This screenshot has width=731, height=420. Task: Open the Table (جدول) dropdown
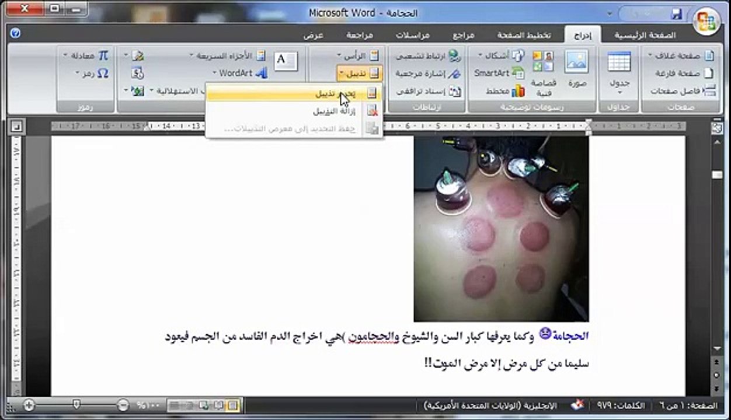point(619,73)
